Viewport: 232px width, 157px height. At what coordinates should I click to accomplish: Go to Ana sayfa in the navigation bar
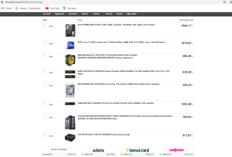tap(47, 14)
